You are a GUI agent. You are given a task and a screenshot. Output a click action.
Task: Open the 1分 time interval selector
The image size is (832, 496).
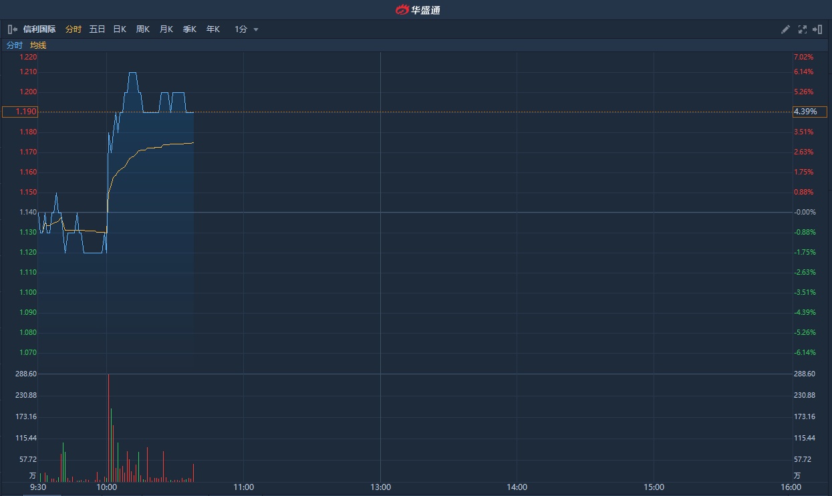(x=241, y=29)
